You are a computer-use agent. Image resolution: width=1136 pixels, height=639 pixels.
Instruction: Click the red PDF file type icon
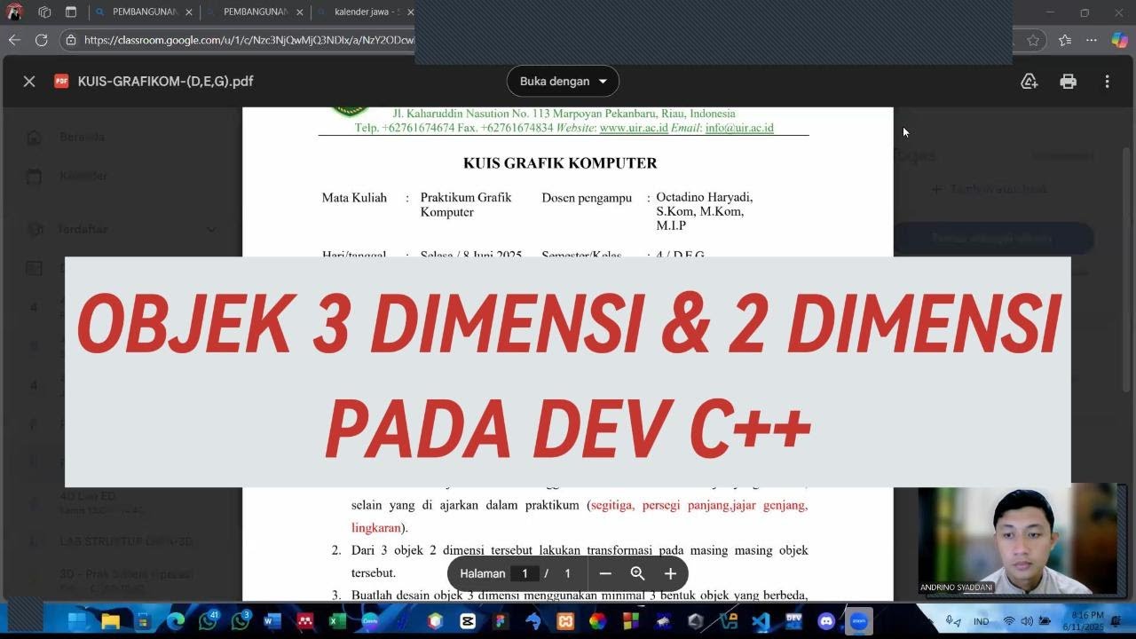point(61,81)
